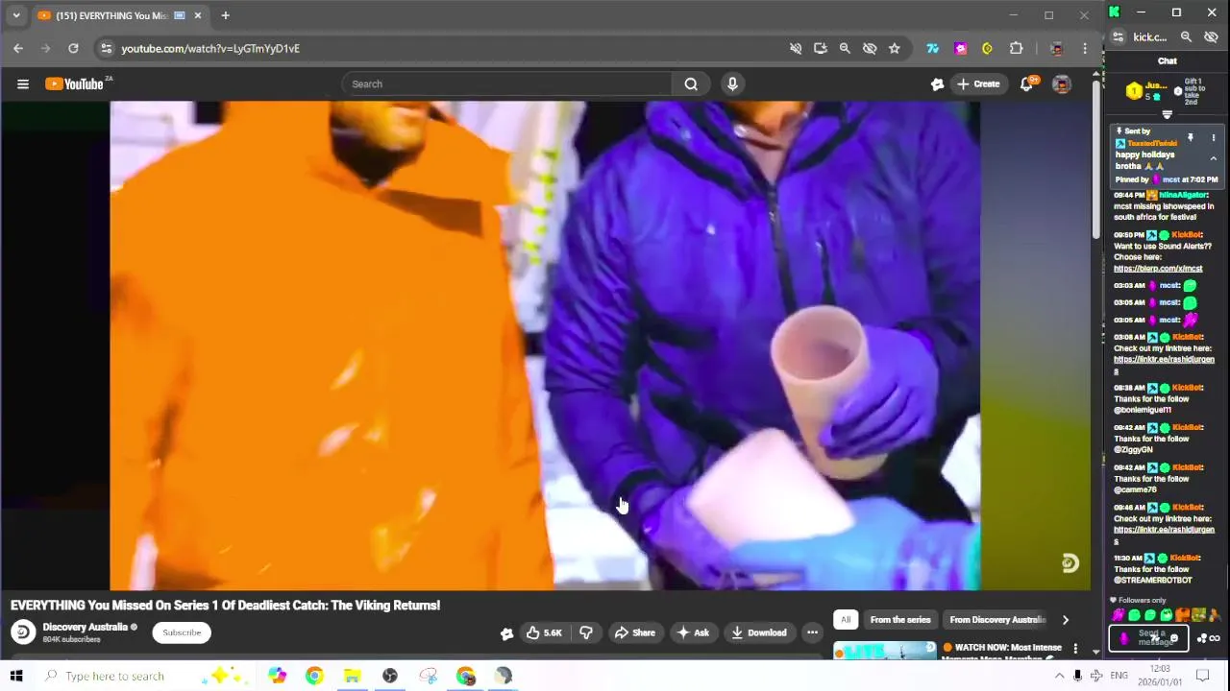This screenshot has width=1230, height=691.
Task: Open blerp.com link in Kick chat
Action: tap(1158, 269)
